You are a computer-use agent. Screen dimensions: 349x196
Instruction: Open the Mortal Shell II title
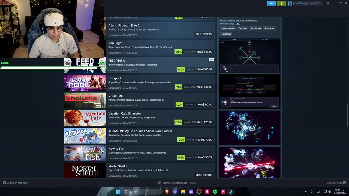coord(118,166)
